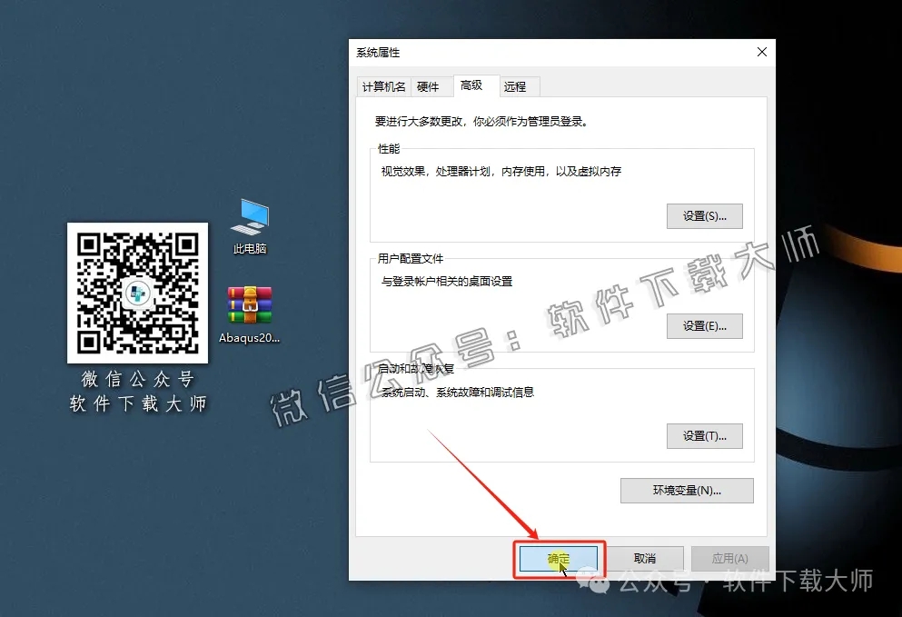This screenshot has height=617, width=902.
Task: Click 设置(T) under 启动和故障恢复
Action: click(705, 436)
